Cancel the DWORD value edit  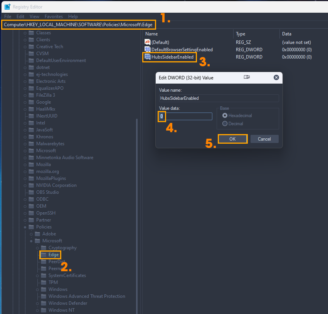[x=264, y=139]
